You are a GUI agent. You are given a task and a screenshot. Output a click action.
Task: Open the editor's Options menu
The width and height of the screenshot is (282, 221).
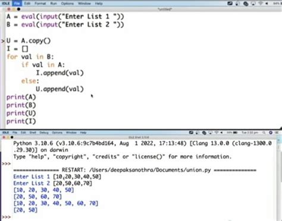click(x=67, y=4)
